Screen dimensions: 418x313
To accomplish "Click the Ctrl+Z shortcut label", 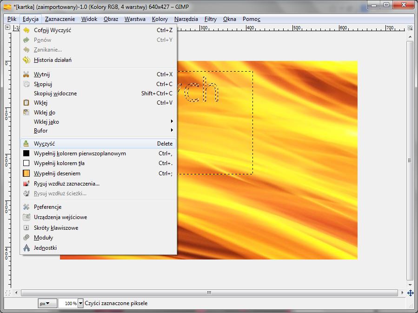I will pos(165,30).
